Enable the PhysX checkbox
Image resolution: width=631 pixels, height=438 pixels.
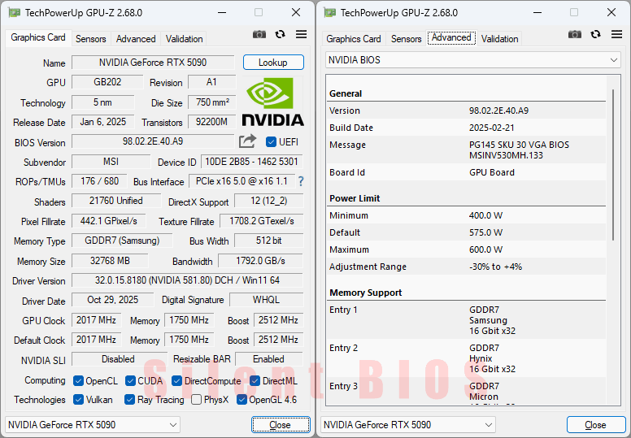pyautogui.click(x=197, y=400)
